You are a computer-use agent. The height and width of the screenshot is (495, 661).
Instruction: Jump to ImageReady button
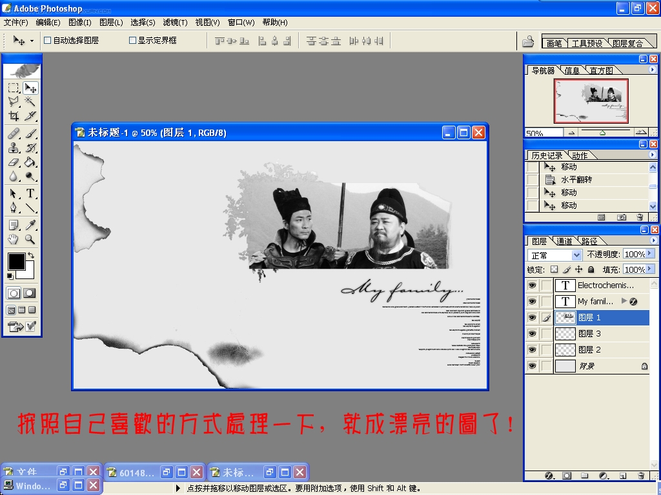click(x=15, y=326)
